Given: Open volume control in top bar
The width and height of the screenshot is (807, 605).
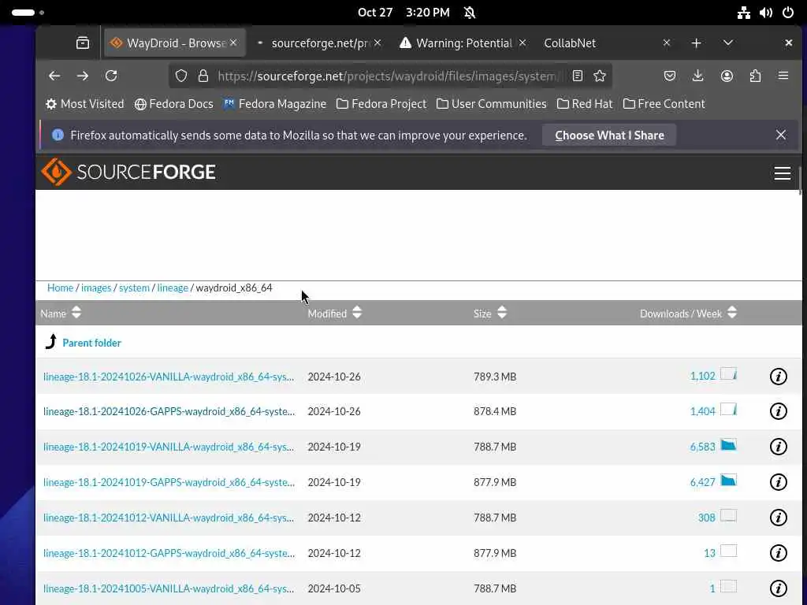Looking at the screenshot, I should (x=766, y=13).
